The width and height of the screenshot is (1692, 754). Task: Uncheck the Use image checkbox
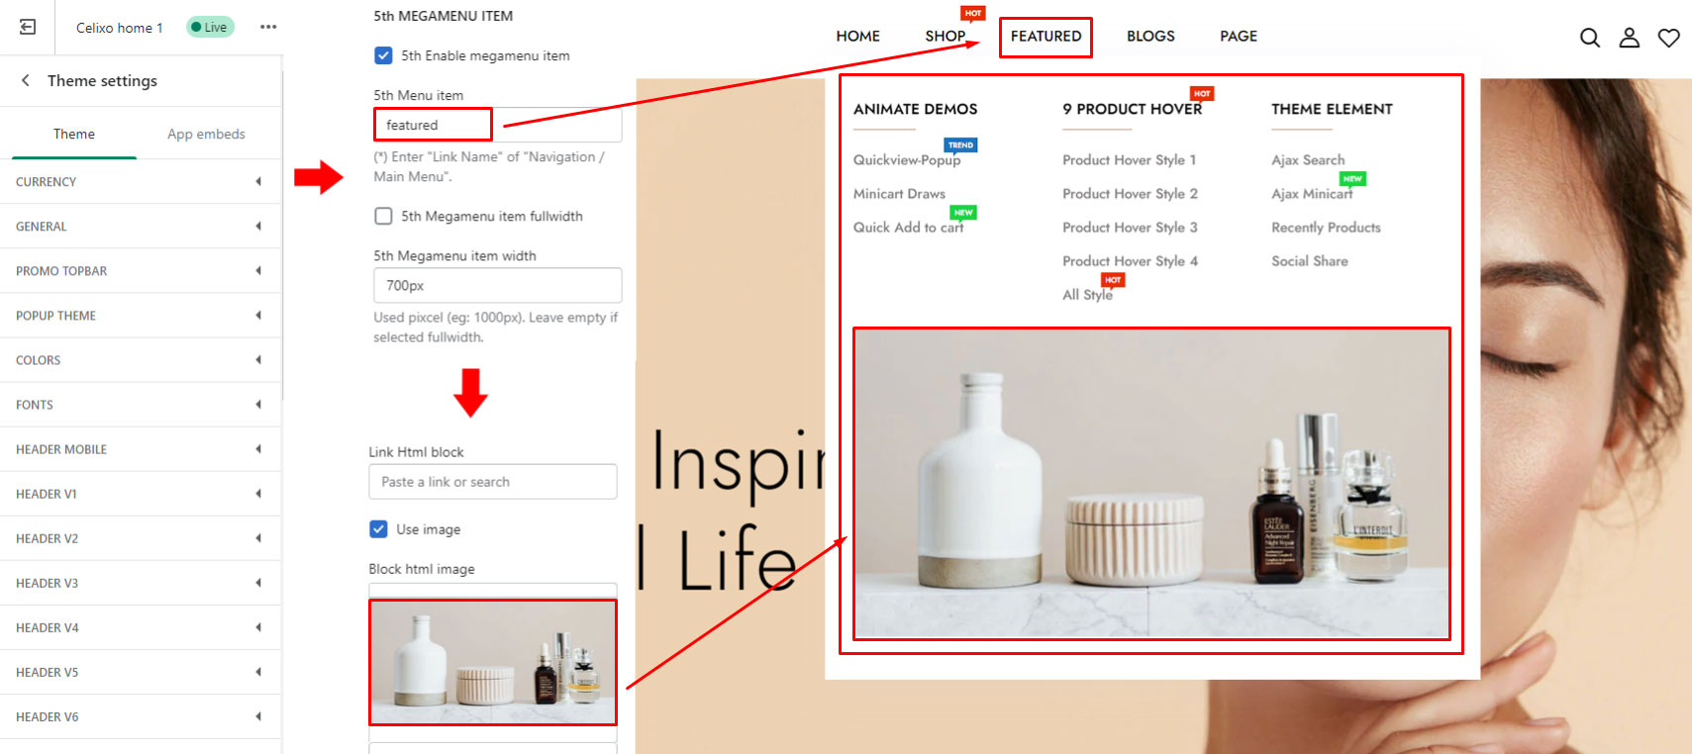coord(378,529)
